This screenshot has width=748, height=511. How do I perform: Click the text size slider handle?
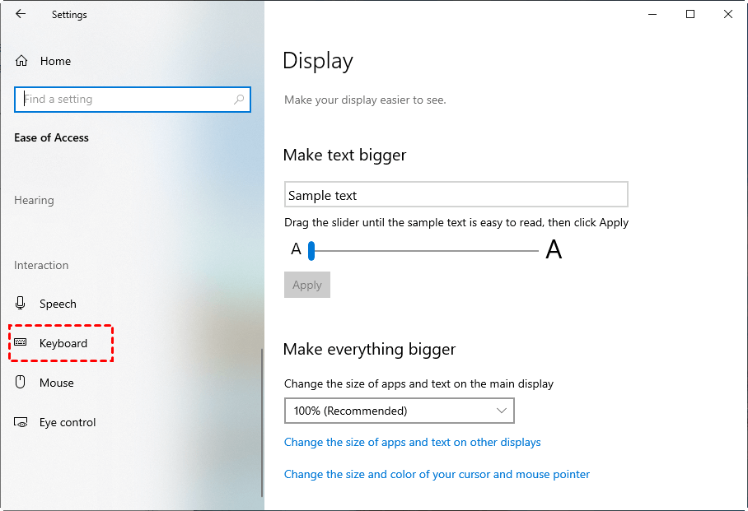point(311,251)
